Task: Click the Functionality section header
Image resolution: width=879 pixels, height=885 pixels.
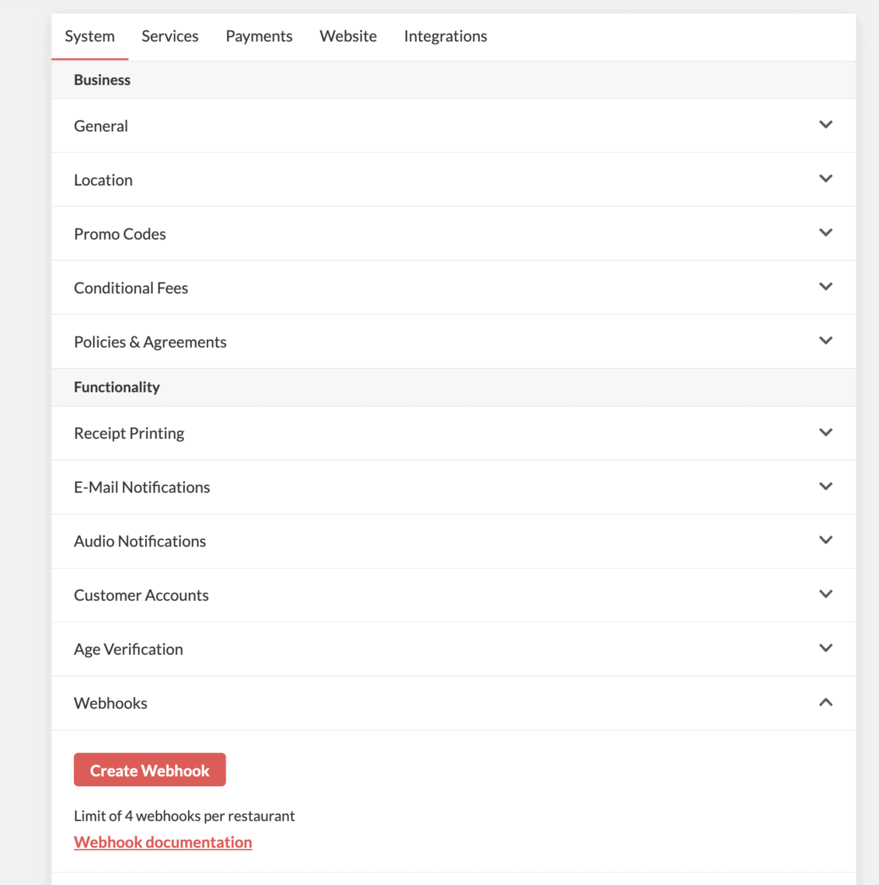Action: coord(117,386)
